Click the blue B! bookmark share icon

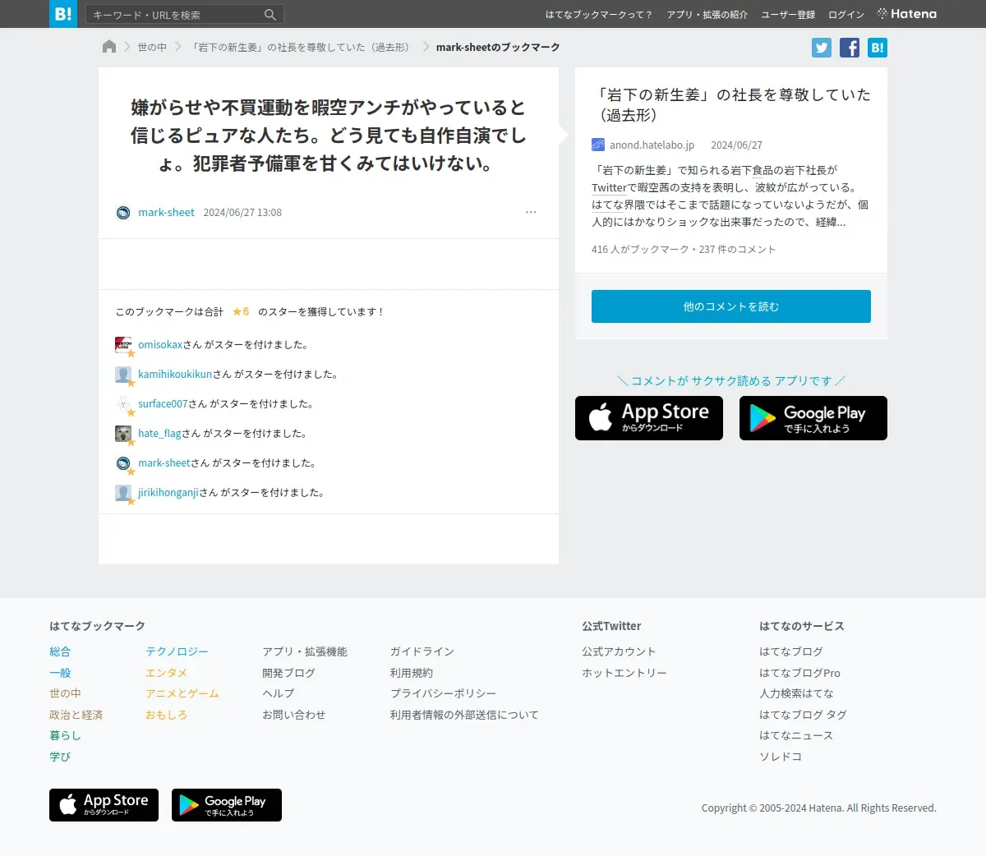(878, 48)
